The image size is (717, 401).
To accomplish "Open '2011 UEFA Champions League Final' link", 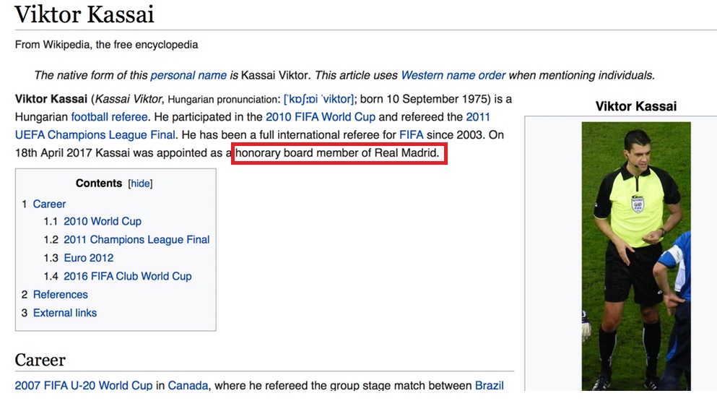I will click(253, 126).
